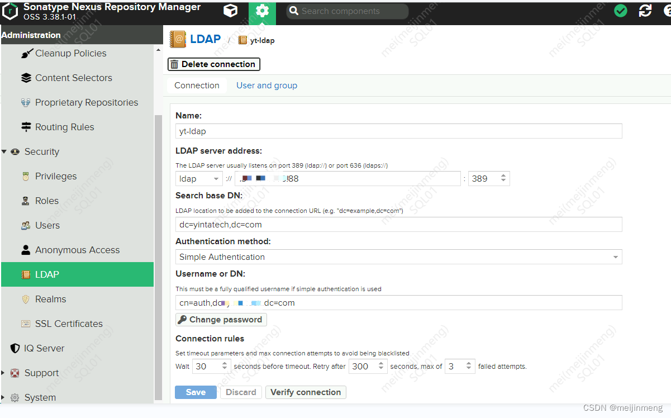Expand the System tree section
Viewport: 671px width, 418px height.
pos(3,398)
